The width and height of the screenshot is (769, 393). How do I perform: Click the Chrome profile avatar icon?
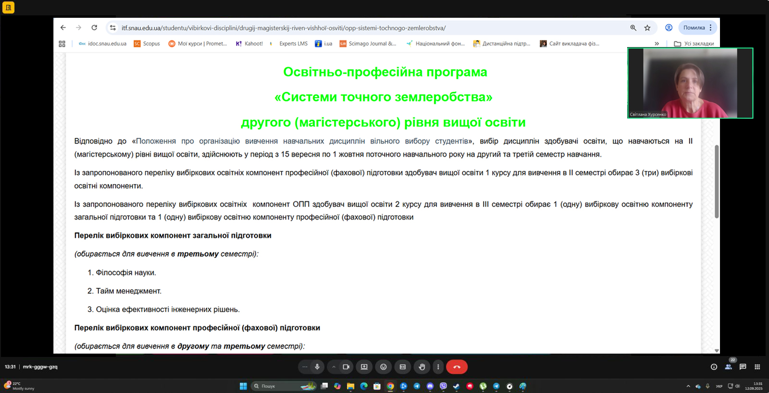669,28
